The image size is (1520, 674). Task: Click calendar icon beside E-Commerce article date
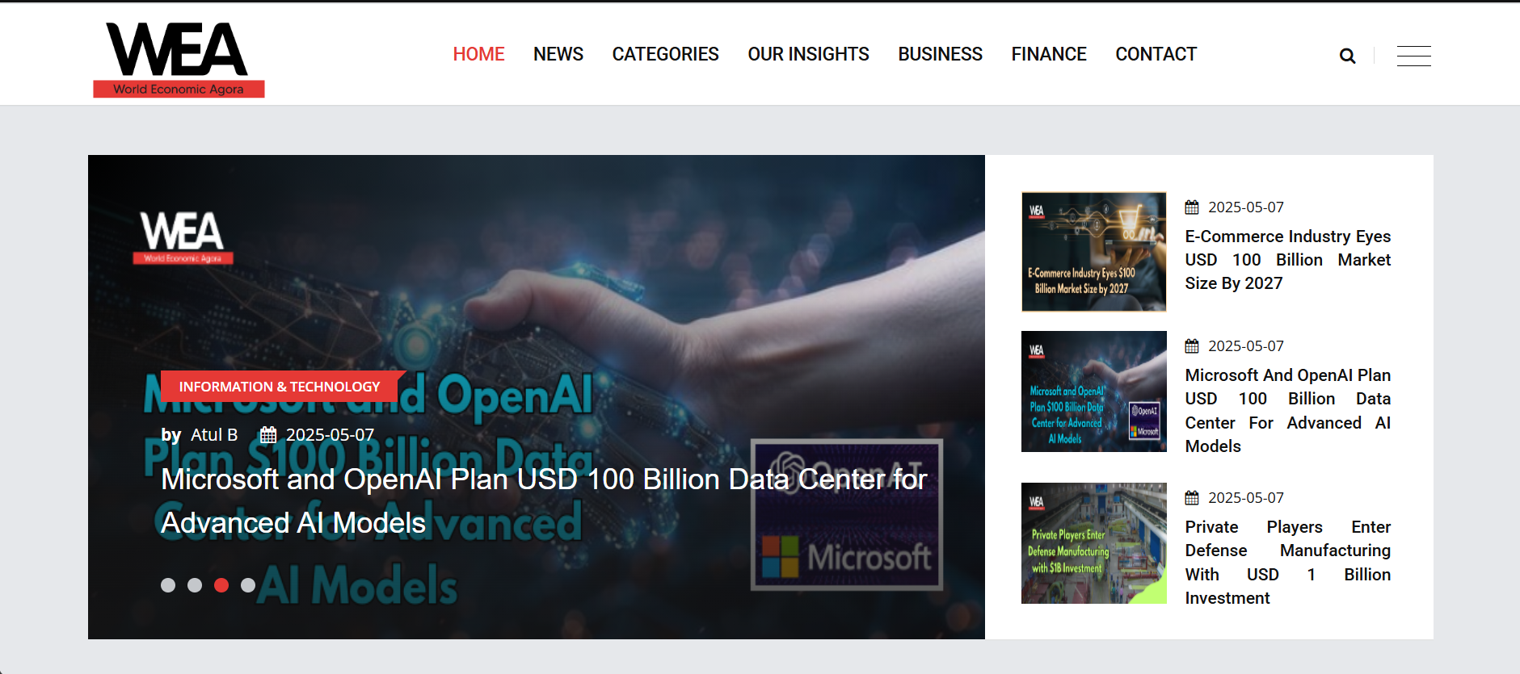tap(1192, 207)
